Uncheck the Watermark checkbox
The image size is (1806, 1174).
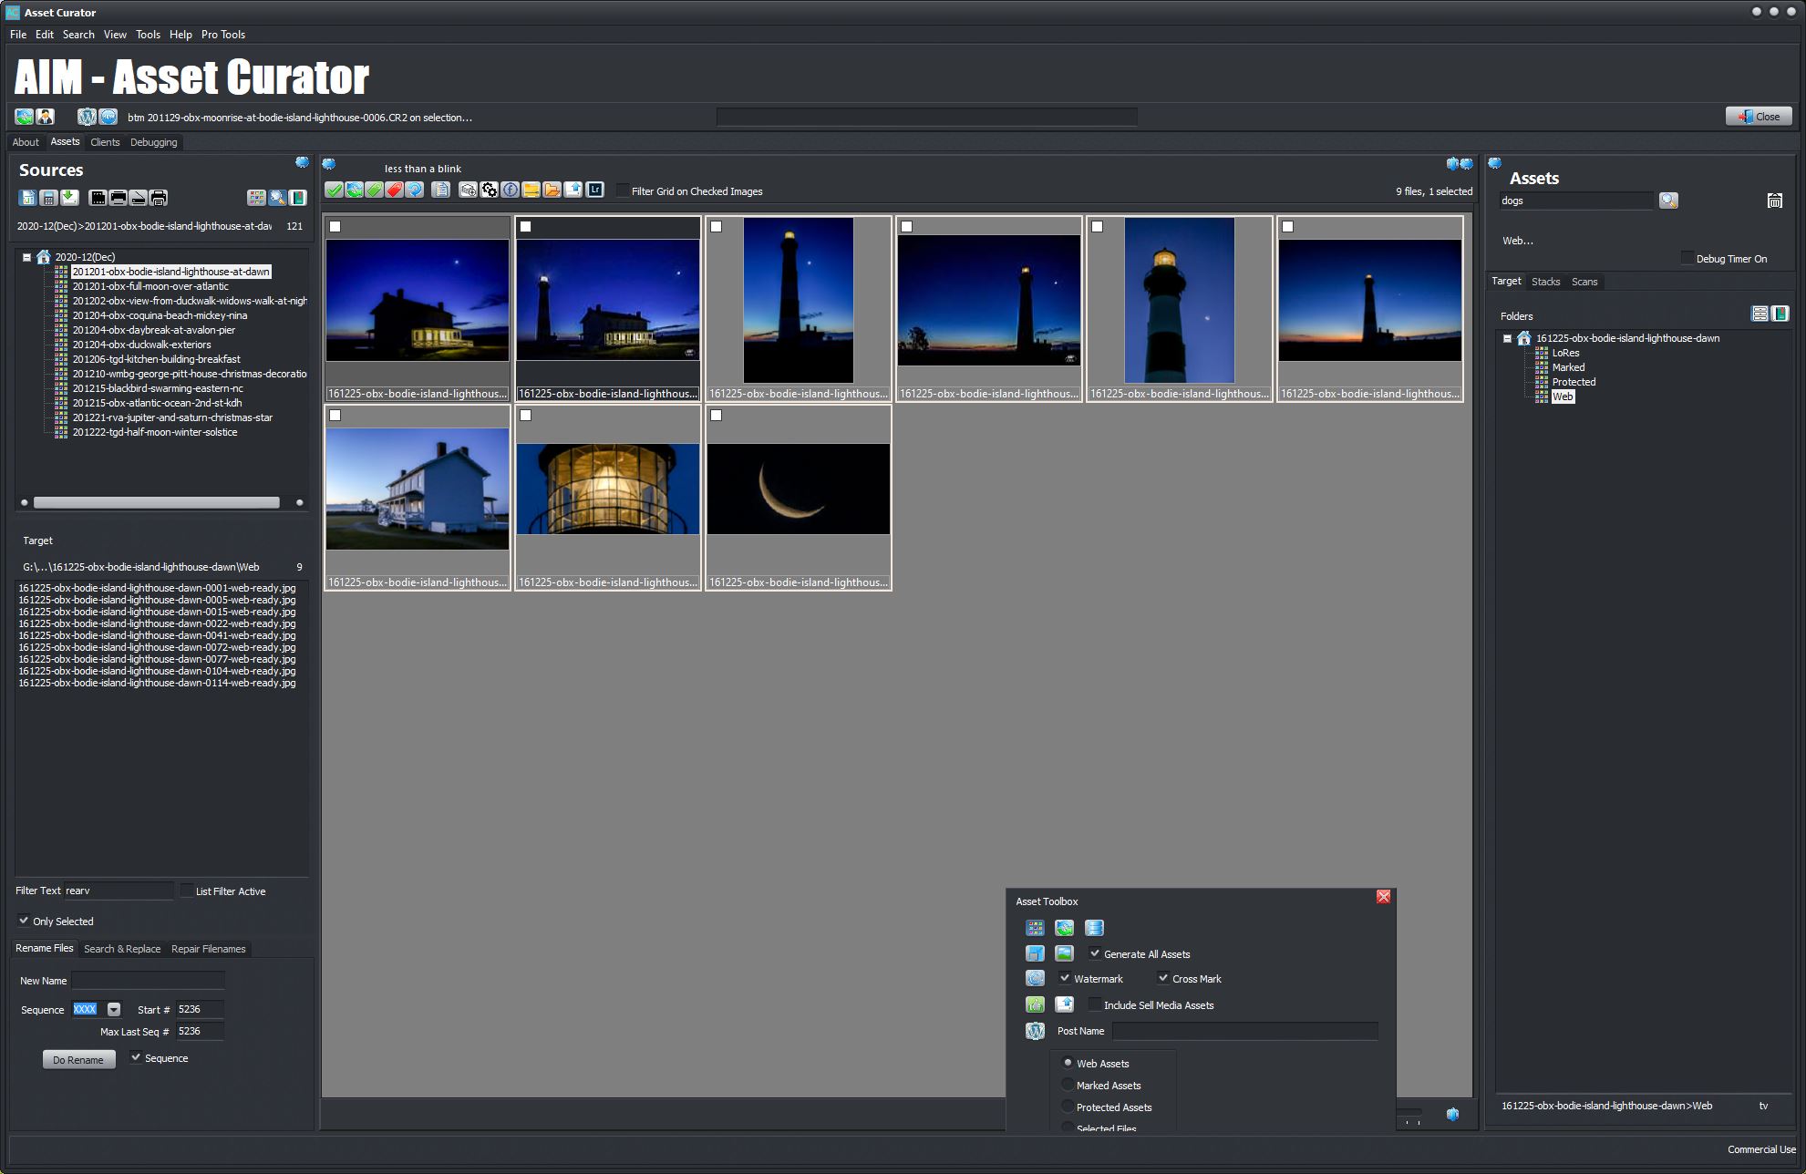pos(1065,978)
